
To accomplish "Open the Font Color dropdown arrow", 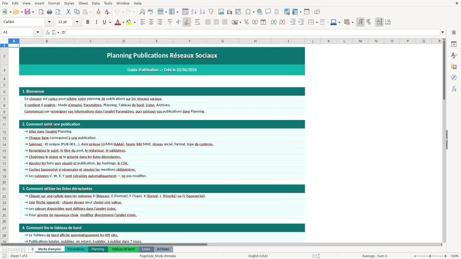I will pyautogui.click(x=123, y=22).
